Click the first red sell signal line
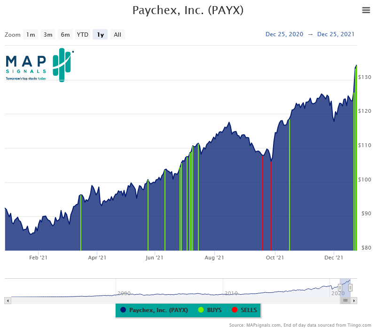 pyautogui.click(x=263, y=203)
